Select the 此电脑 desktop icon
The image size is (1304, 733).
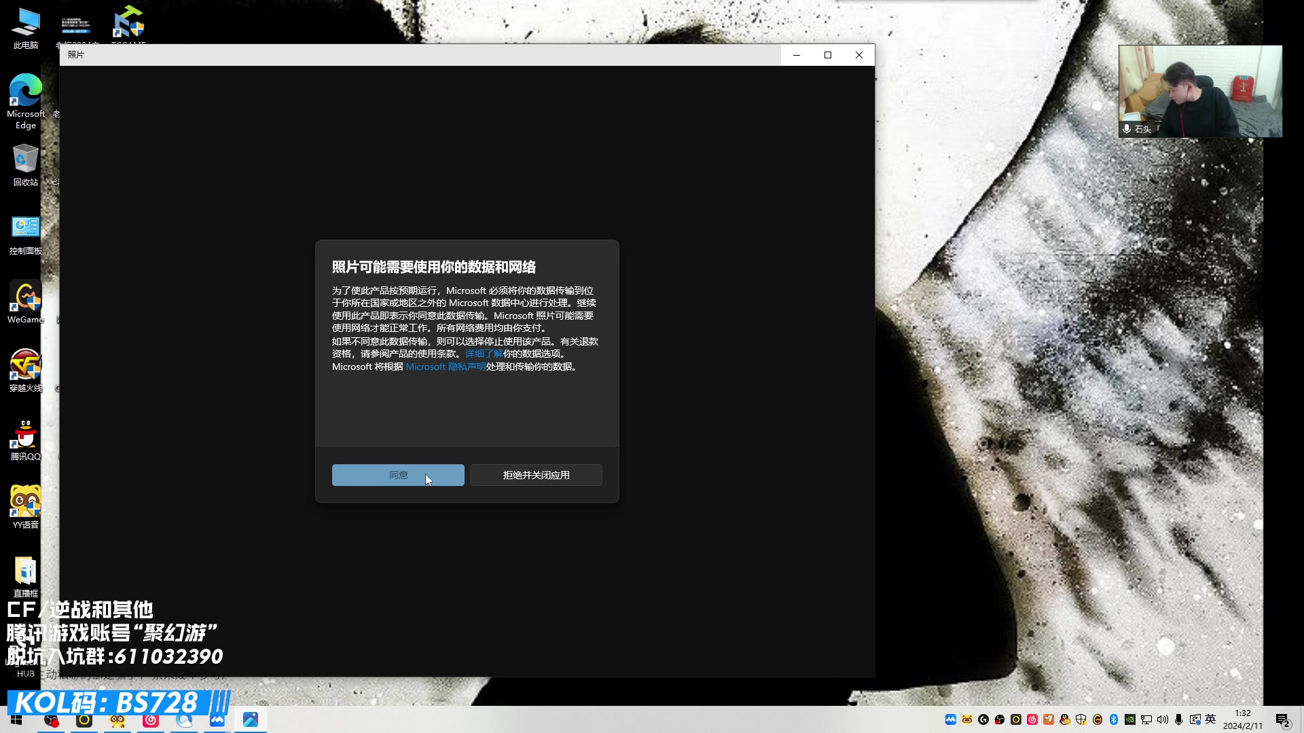[26, 28]
